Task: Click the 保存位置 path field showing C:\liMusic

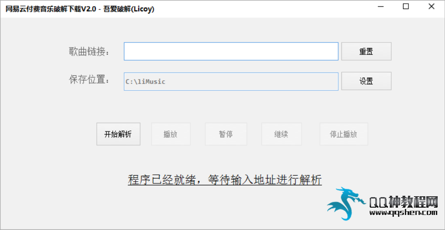Action: point(231,82)
